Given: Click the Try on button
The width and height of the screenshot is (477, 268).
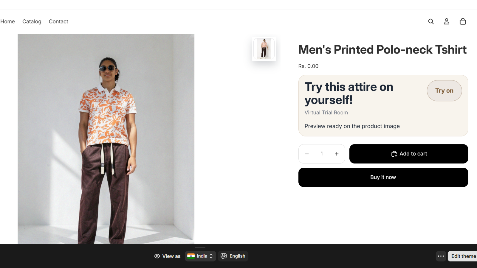Looking at the screenshot, I should point(444,91).
